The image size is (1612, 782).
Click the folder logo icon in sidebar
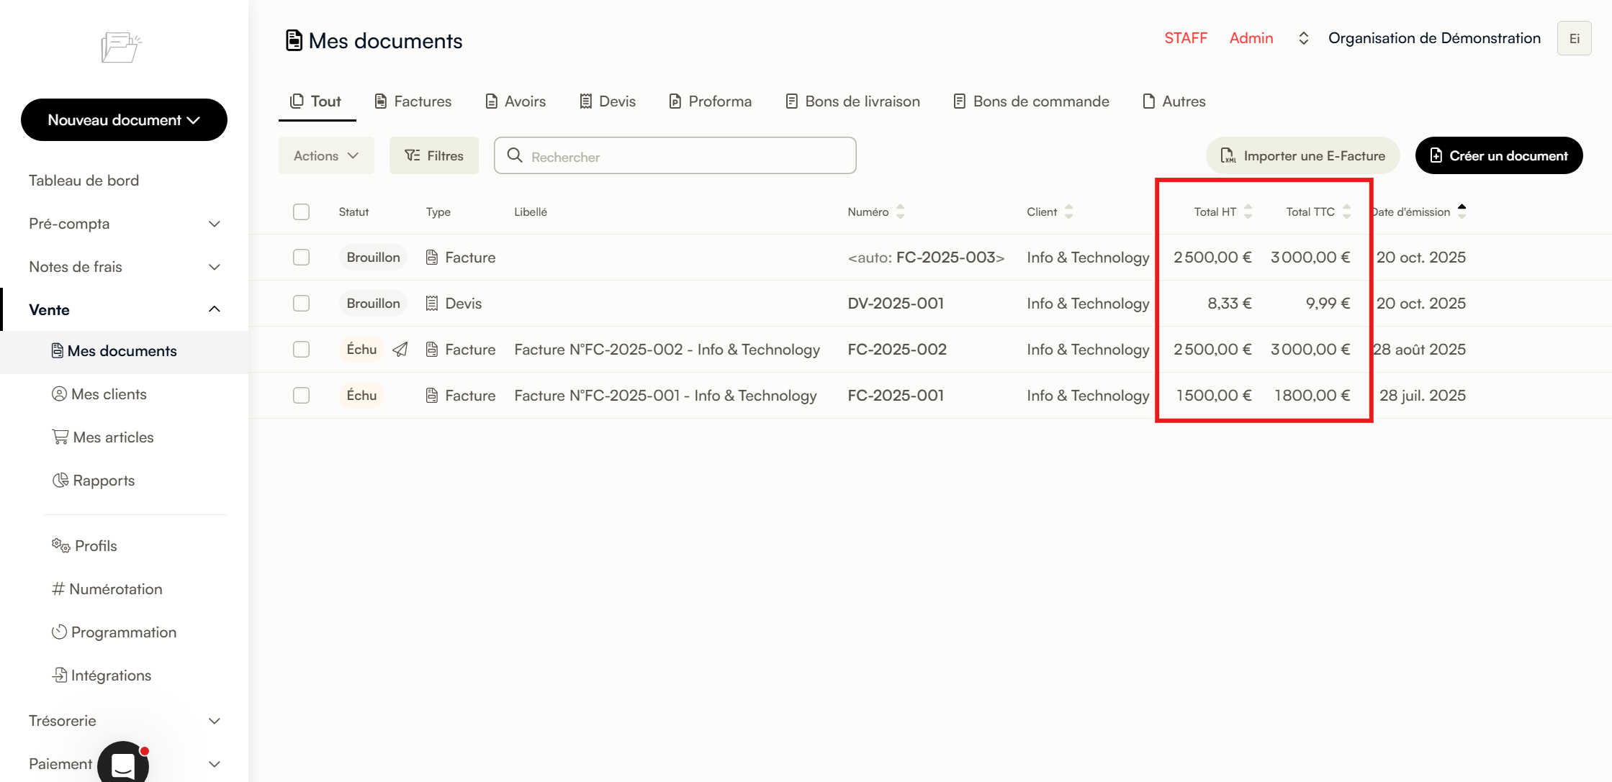pyautogui.click(x=121, y=47)
